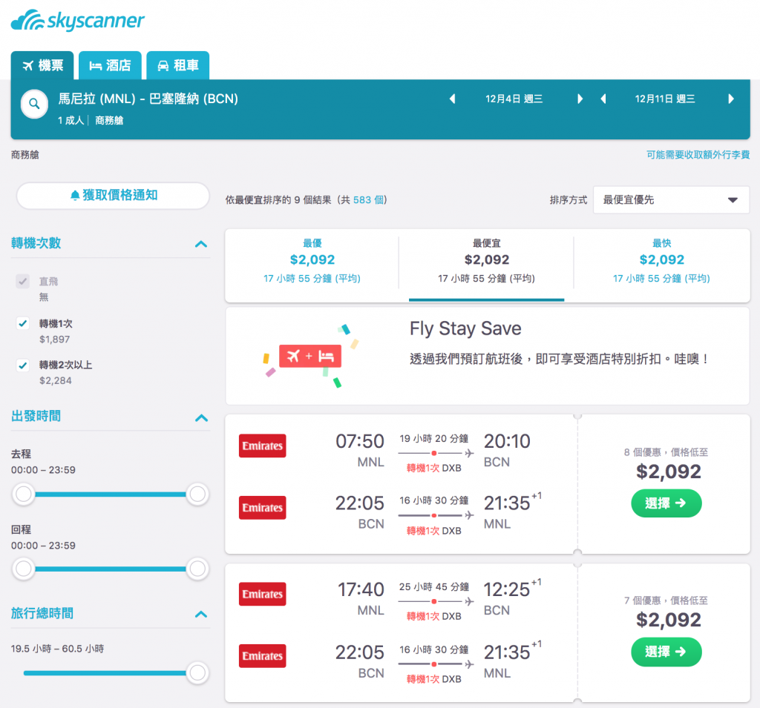The height and width of the screenshot is (708, 760).
Task: Click the $2,284 two-stop price text
Action: (x=55, y=380)
